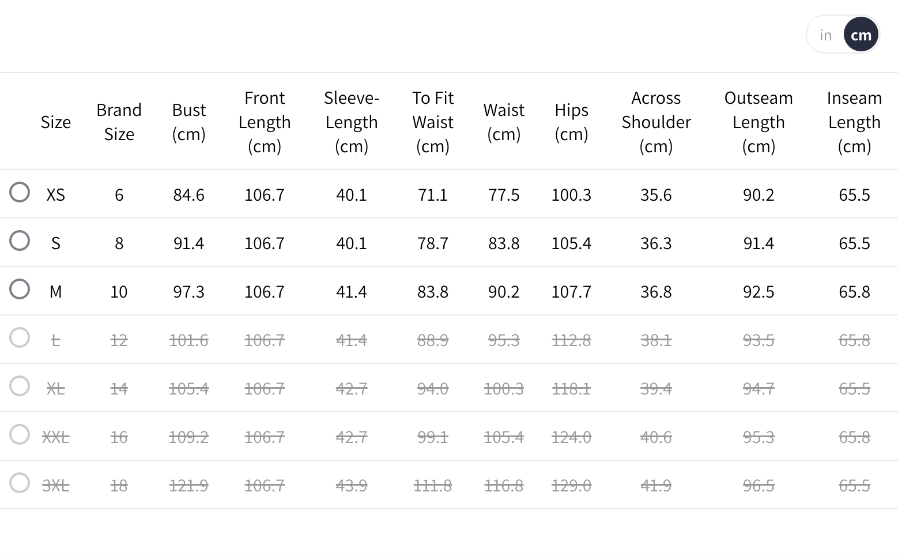
Task: Click the Sleeve-Length column header
Action: coord(352,122)
